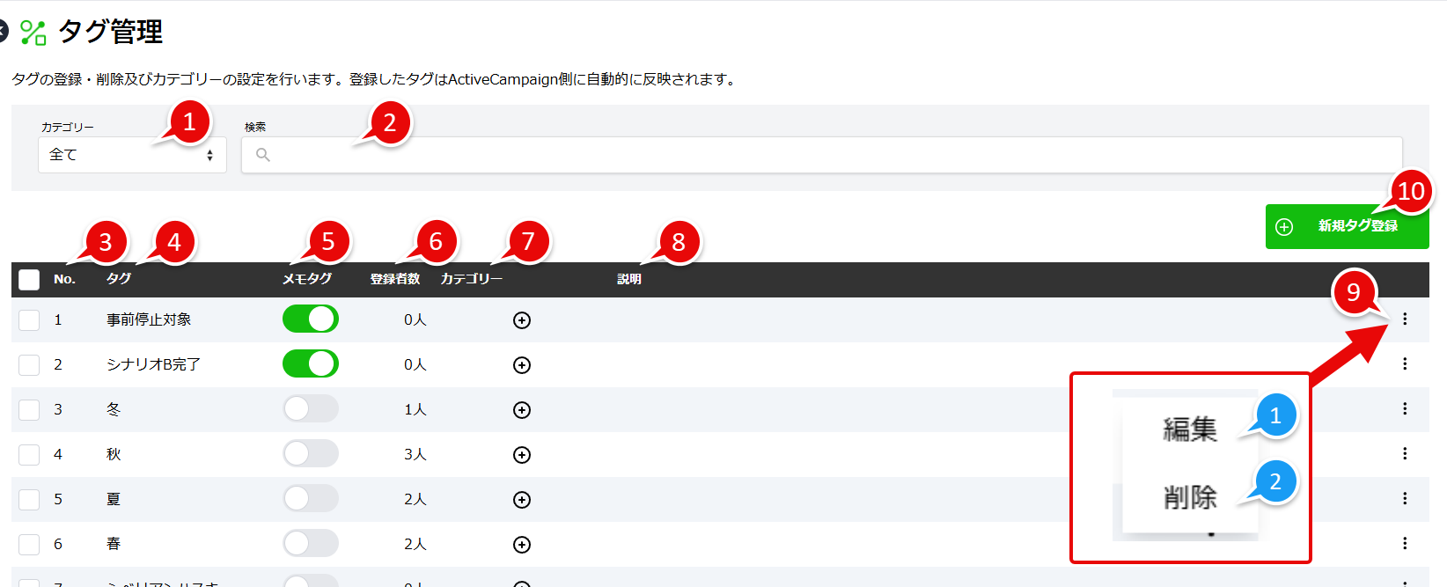Enable メモタグ toggle for 秋
Screen dimensions: 1447x587
(311, 453)
